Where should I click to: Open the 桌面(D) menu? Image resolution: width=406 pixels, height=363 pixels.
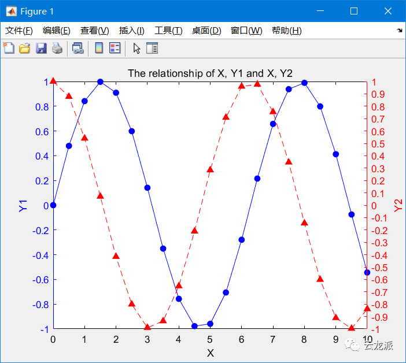206,31
